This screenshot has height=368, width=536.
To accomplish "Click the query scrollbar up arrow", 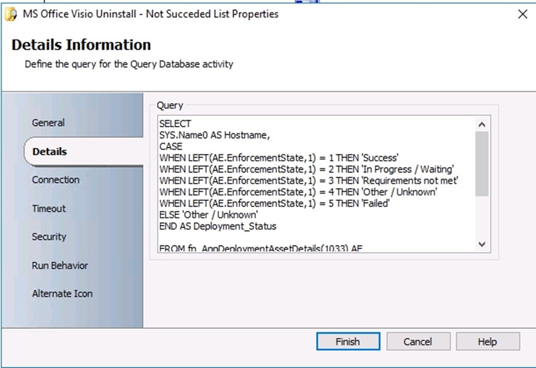I will tap(482, 125).
